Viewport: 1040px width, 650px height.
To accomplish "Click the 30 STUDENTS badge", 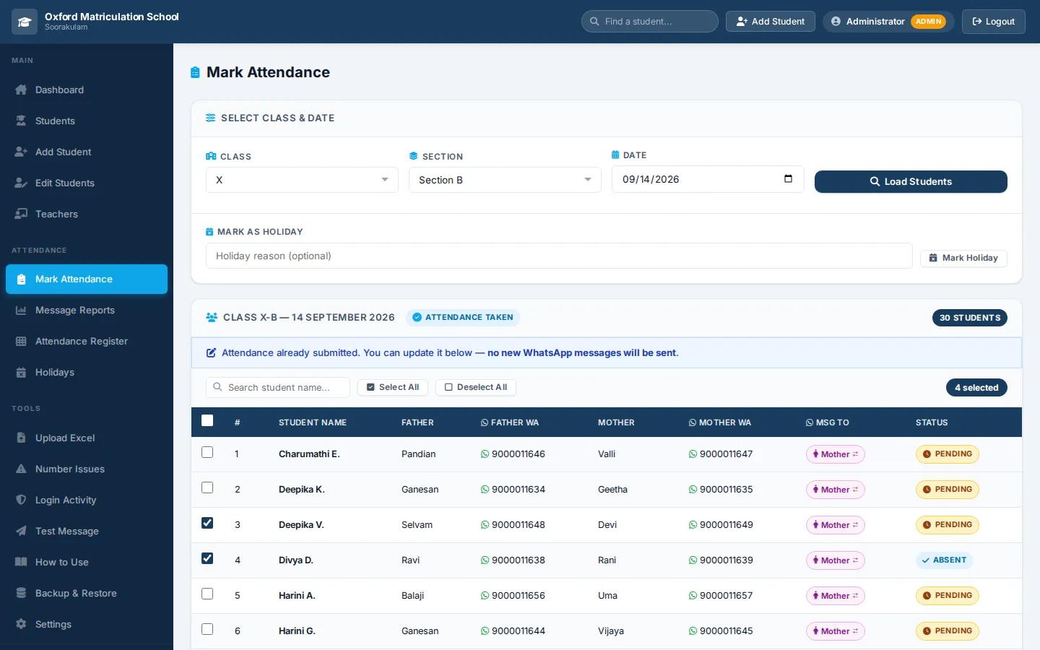I will [x=970, y=318].
